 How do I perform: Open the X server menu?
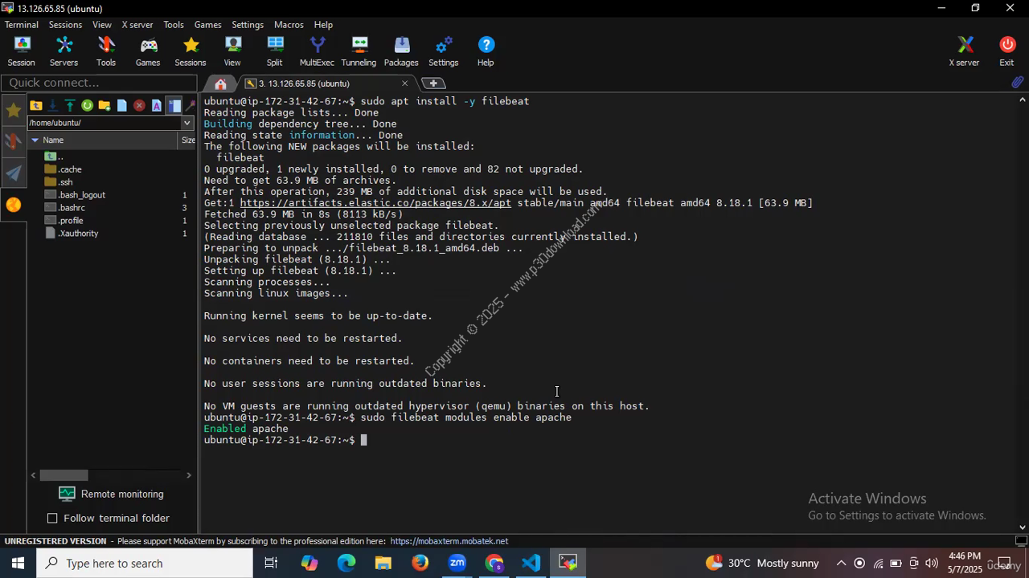(x=137, y=25)
